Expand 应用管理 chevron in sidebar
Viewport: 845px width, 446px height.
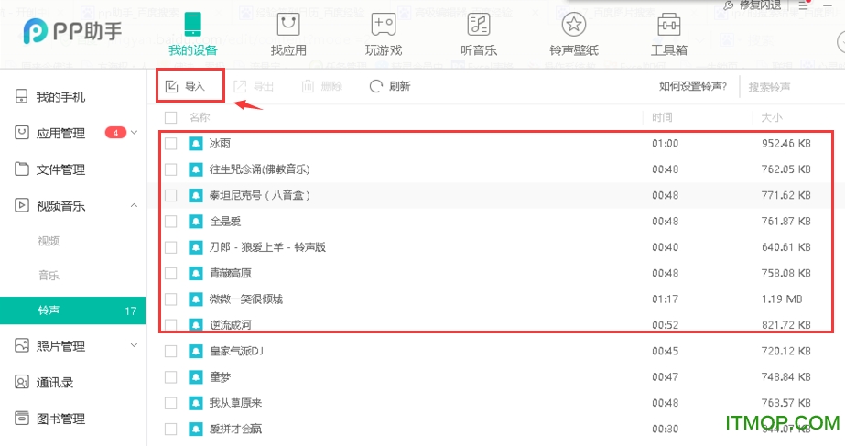point(135,133)
